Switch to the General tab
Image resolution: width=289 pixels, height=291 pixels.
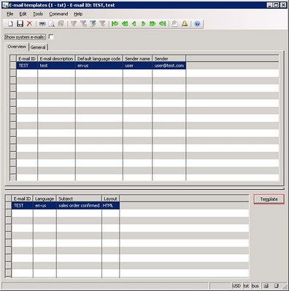[38, 47]
